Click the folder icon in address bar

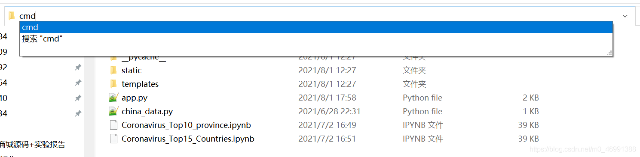12,16
